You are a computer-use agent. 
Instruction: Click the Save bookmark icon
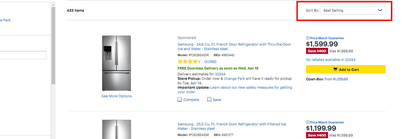(x=209, y=100)
